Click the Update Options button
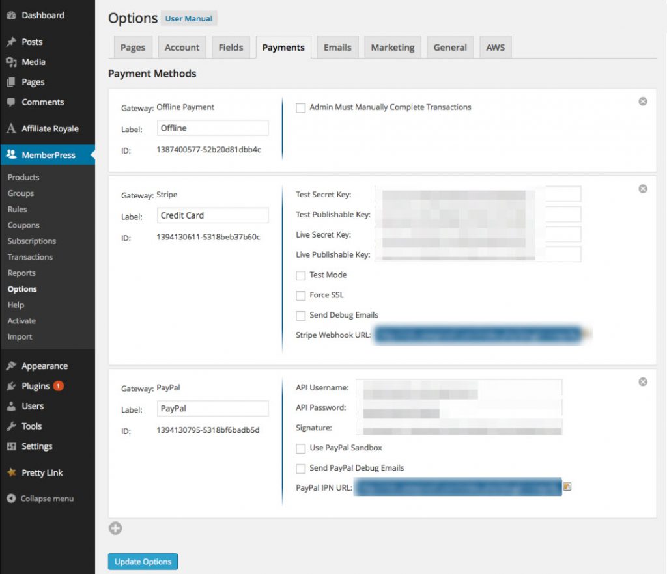The image size is (667, 574). [x=143, y=562]
